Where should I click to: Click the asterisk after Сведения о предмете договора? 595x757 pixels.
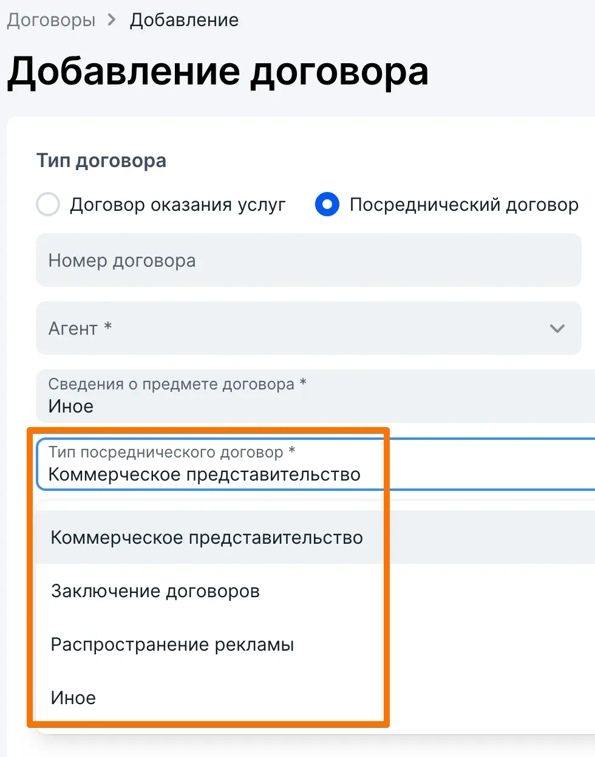pyautogui.click(x=303, y=383)
